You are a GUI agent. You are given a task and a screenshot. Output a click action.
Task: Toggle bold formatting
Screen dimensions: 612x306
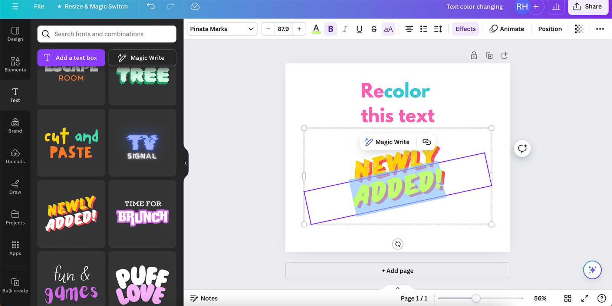point(330,29)
